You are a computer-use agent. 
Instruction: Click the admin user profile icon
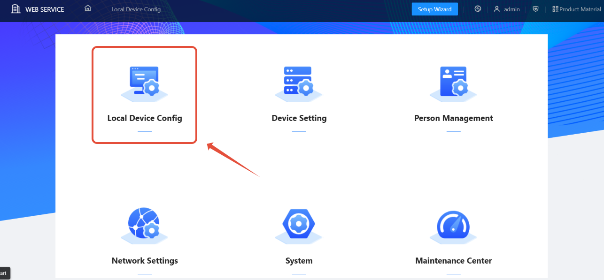click(x=496, y=9)
